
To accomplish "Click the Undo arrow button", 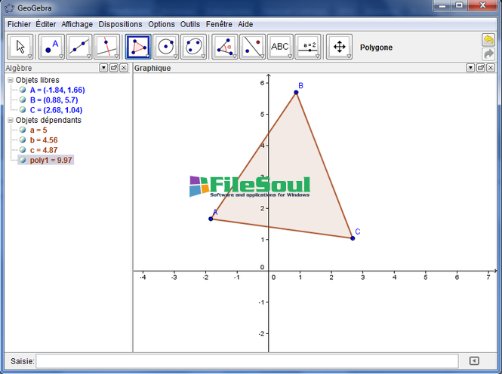I will [x=488, y=40].
